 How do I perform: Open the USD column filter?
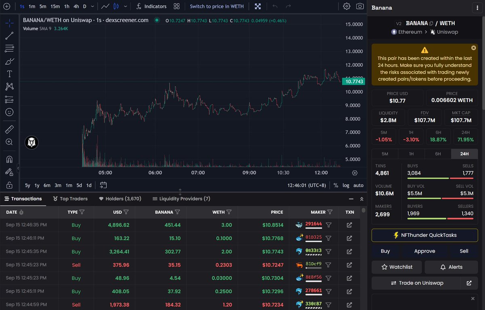(x=126, y=212)
